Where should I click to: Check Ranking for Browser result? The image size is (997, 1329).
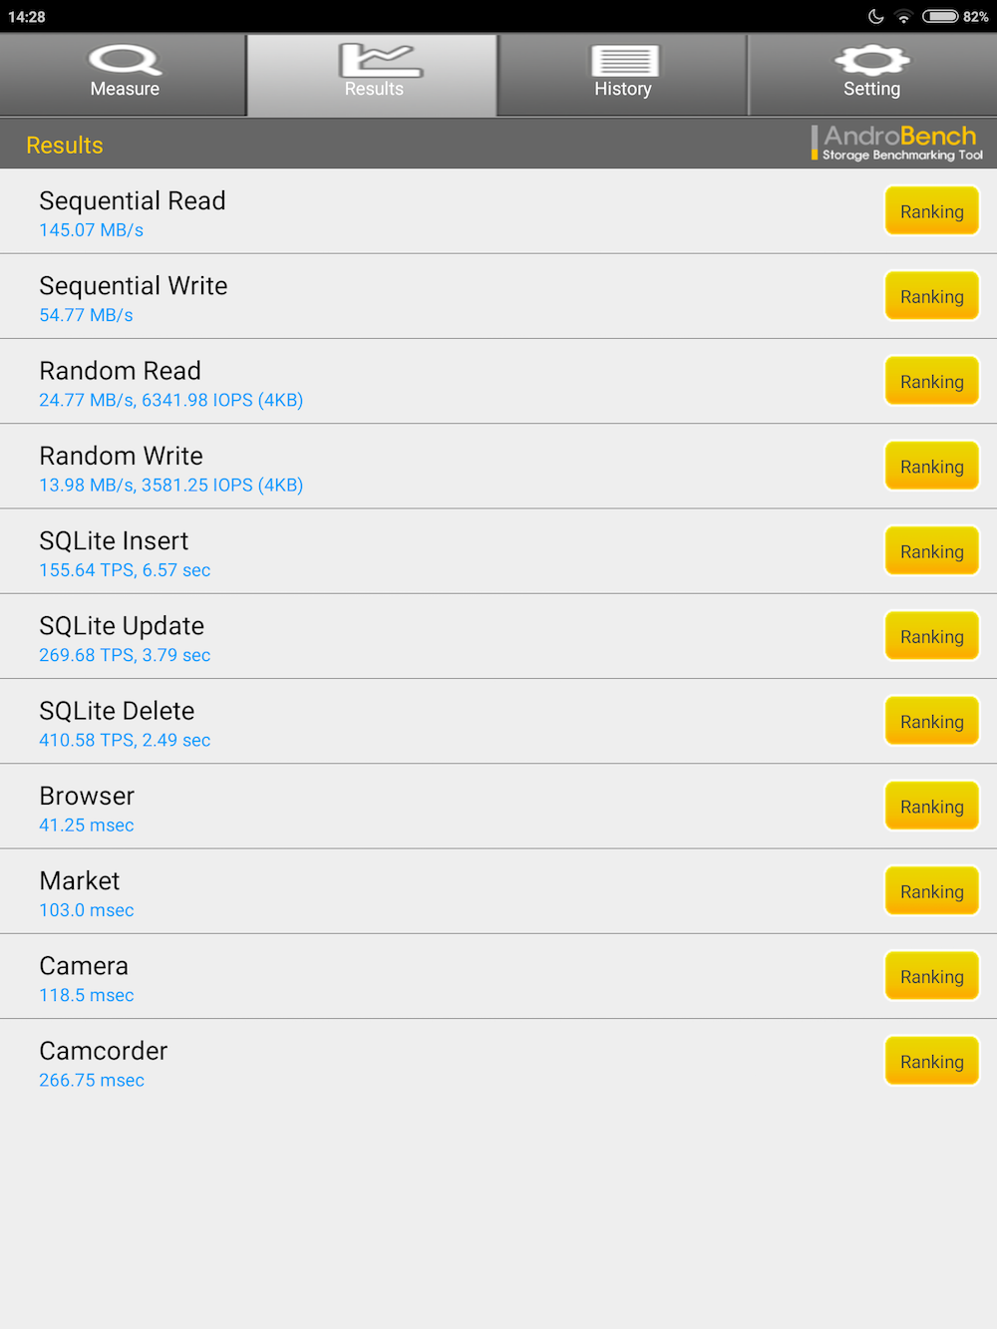pos(932,807)
